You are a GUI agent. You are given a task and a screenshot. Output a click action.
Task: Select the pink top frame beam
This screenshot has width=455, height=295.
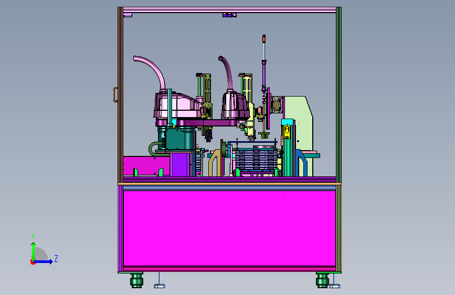tap(229, 10)
